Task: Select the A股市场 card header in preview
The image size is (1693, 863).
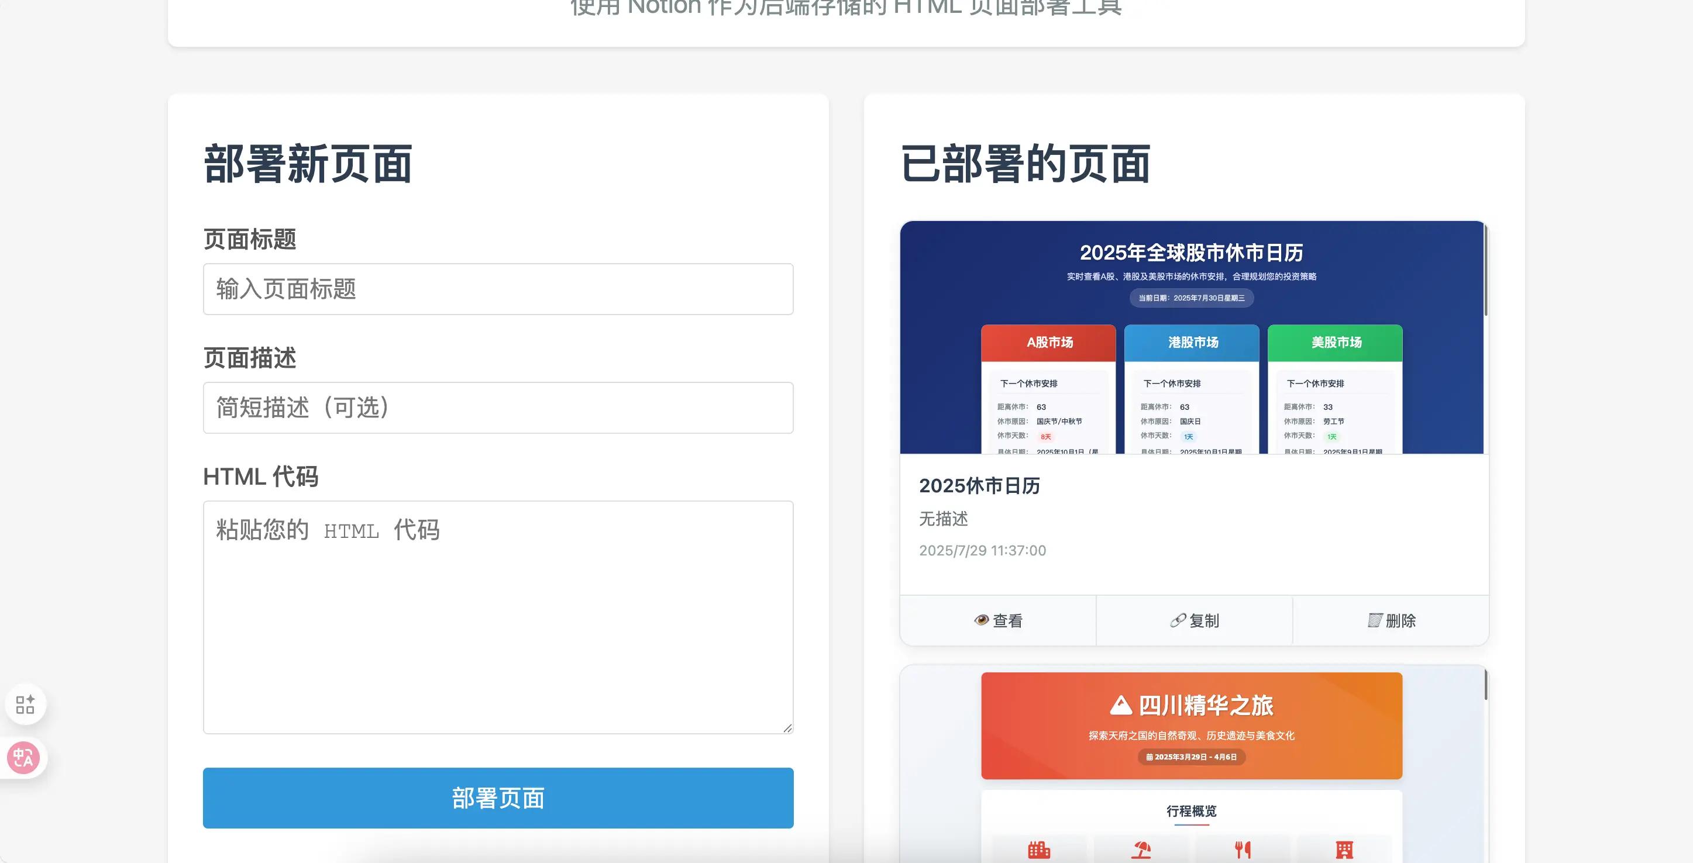Action: (x=1048, y=342)
